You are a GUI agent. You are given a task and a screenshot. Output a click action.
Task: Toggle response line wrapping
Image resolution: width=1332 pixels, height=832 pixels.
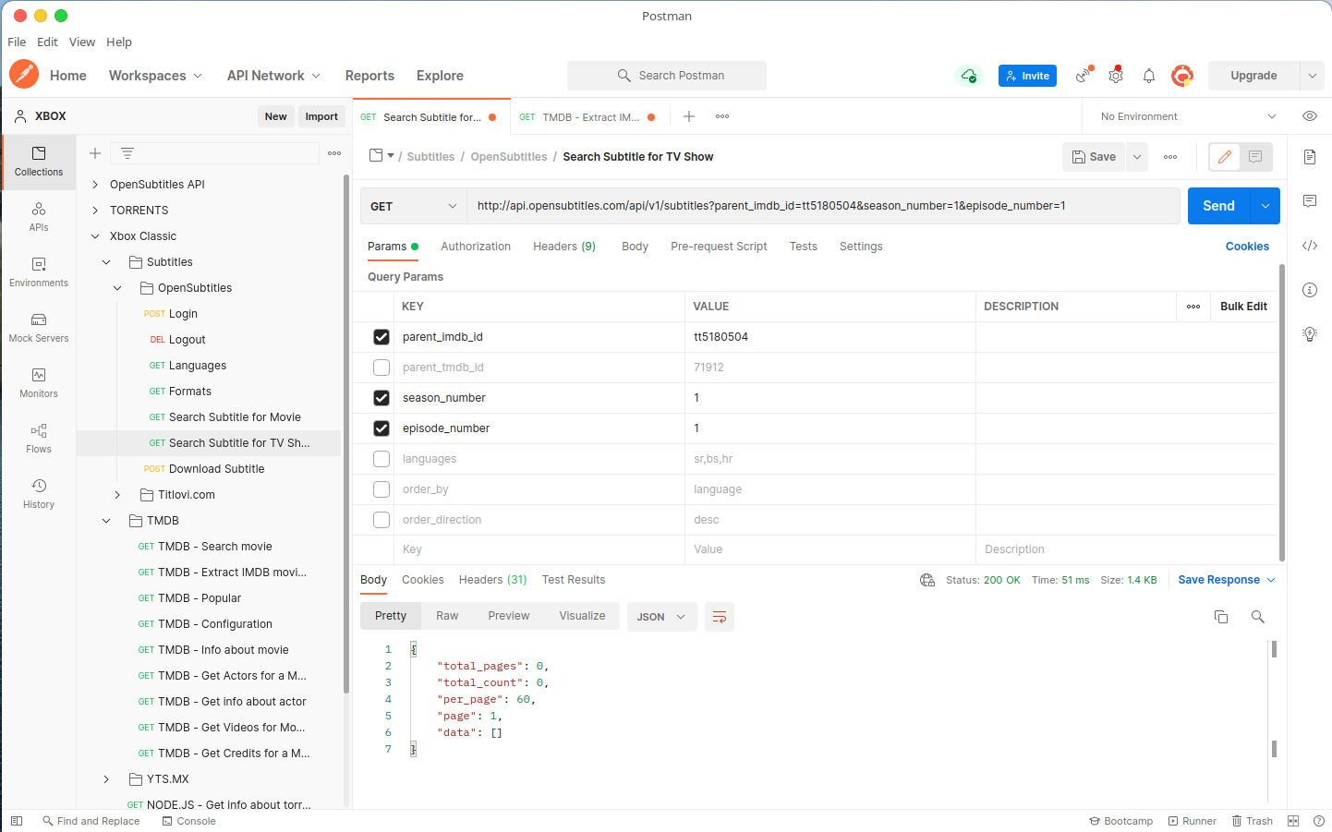point(720,617)
